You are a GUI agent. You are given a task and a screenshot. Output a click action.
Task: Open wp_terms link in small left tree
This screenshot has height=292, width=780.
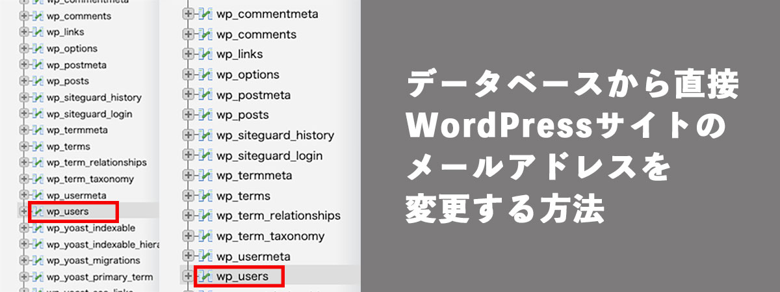68,146
